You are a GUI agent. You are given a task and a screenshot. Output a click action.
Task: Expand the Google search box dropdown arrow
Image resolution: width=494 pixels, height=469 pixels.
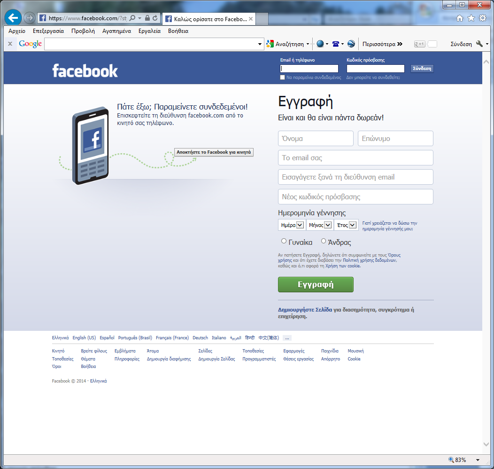pyautogui.click(x=260, y=44)
